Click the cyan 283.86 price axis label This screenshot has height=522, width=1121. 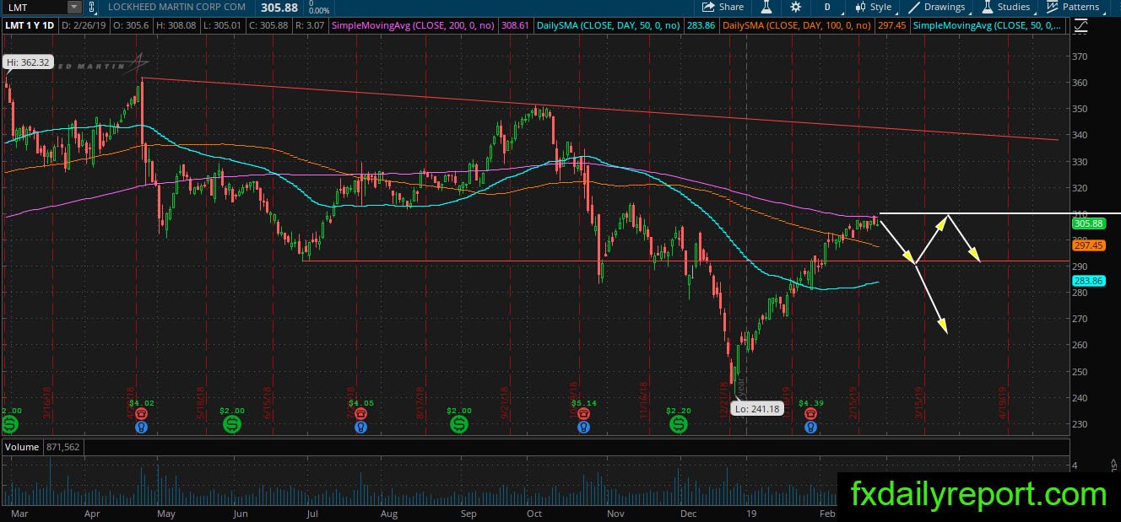click(x=1088, y=281)
